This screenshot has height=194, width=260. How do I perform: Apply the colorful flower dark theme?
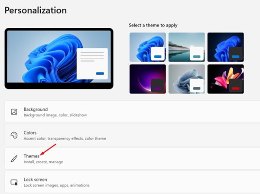[225, 79]
